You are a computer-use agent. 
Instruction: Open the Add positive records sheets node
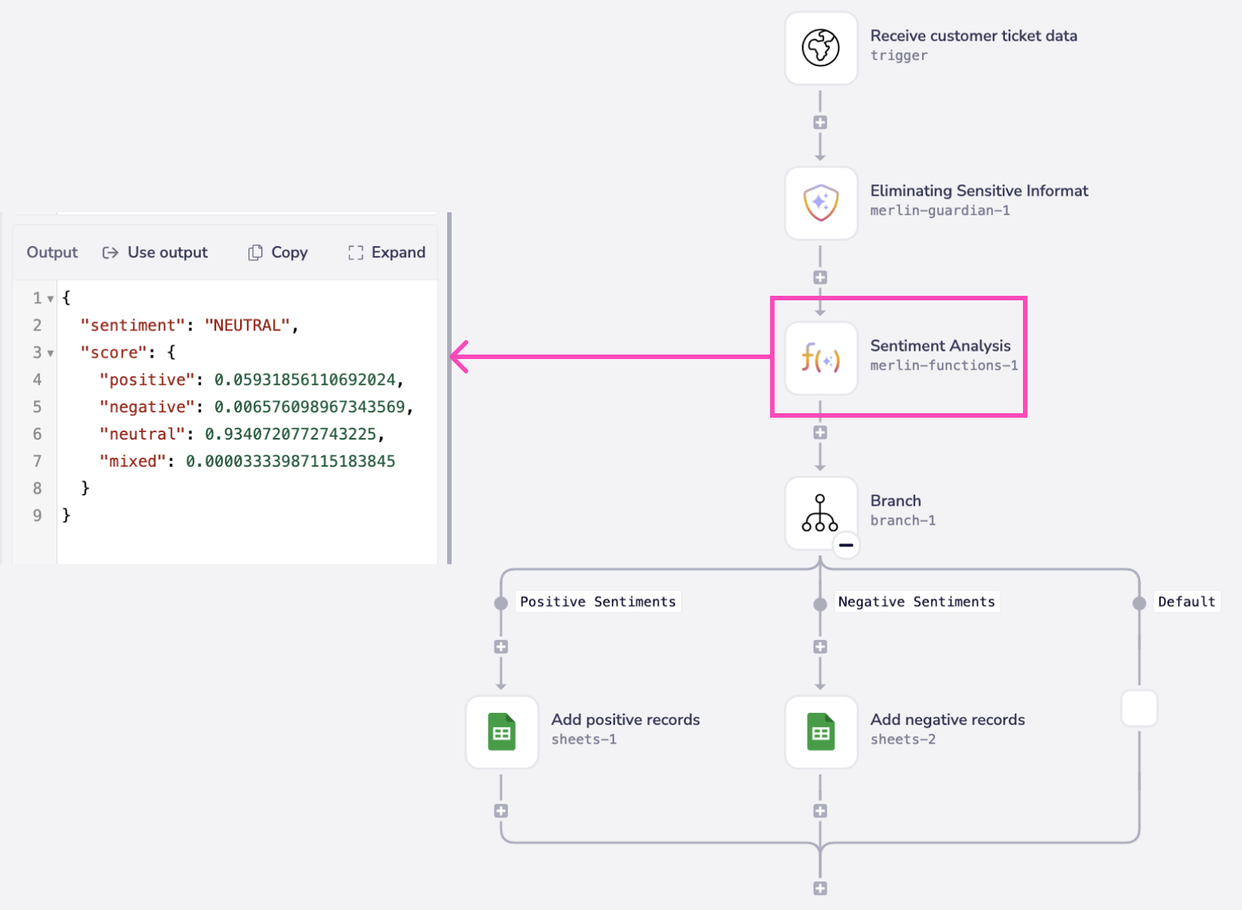502,732
